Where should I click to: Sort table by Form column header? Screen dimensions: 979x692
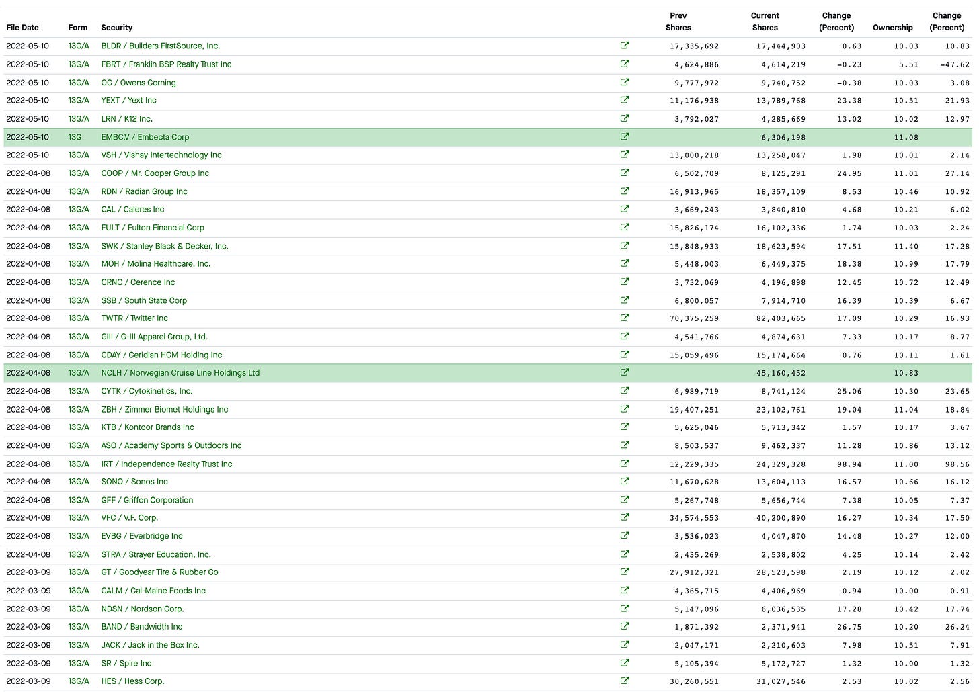click(x=78, y=28)
